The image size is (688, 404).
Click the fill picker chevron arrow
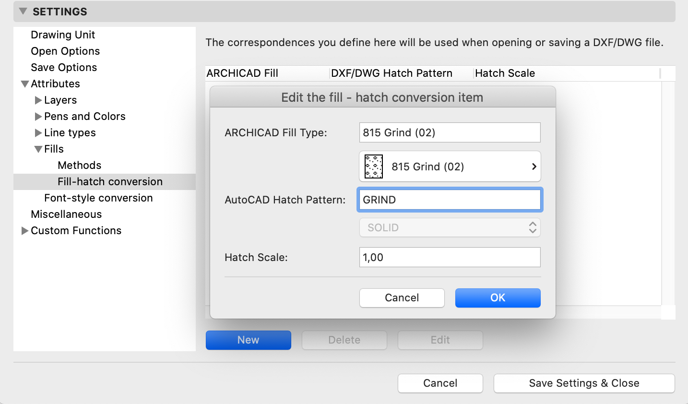(x=534, y=166)
